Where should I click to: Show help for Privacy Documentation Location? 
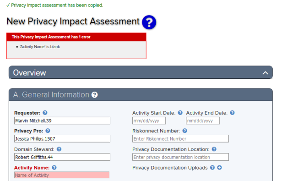[214, 149]
